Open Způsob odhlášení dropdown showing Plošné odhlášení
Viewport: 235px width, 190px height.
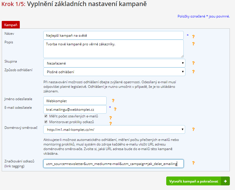tap(114, 72)
